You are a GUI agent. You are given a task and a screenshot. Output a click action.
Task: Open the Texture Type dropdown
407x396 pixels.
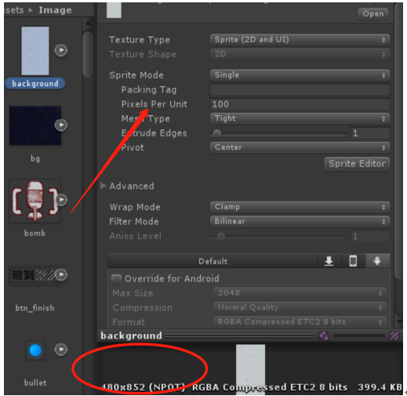coord(300,40)
